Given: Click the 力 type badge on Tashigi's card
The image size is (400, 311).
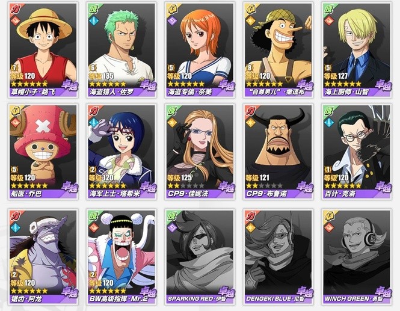Looking at the screenshot, I should tap(94, 111).
